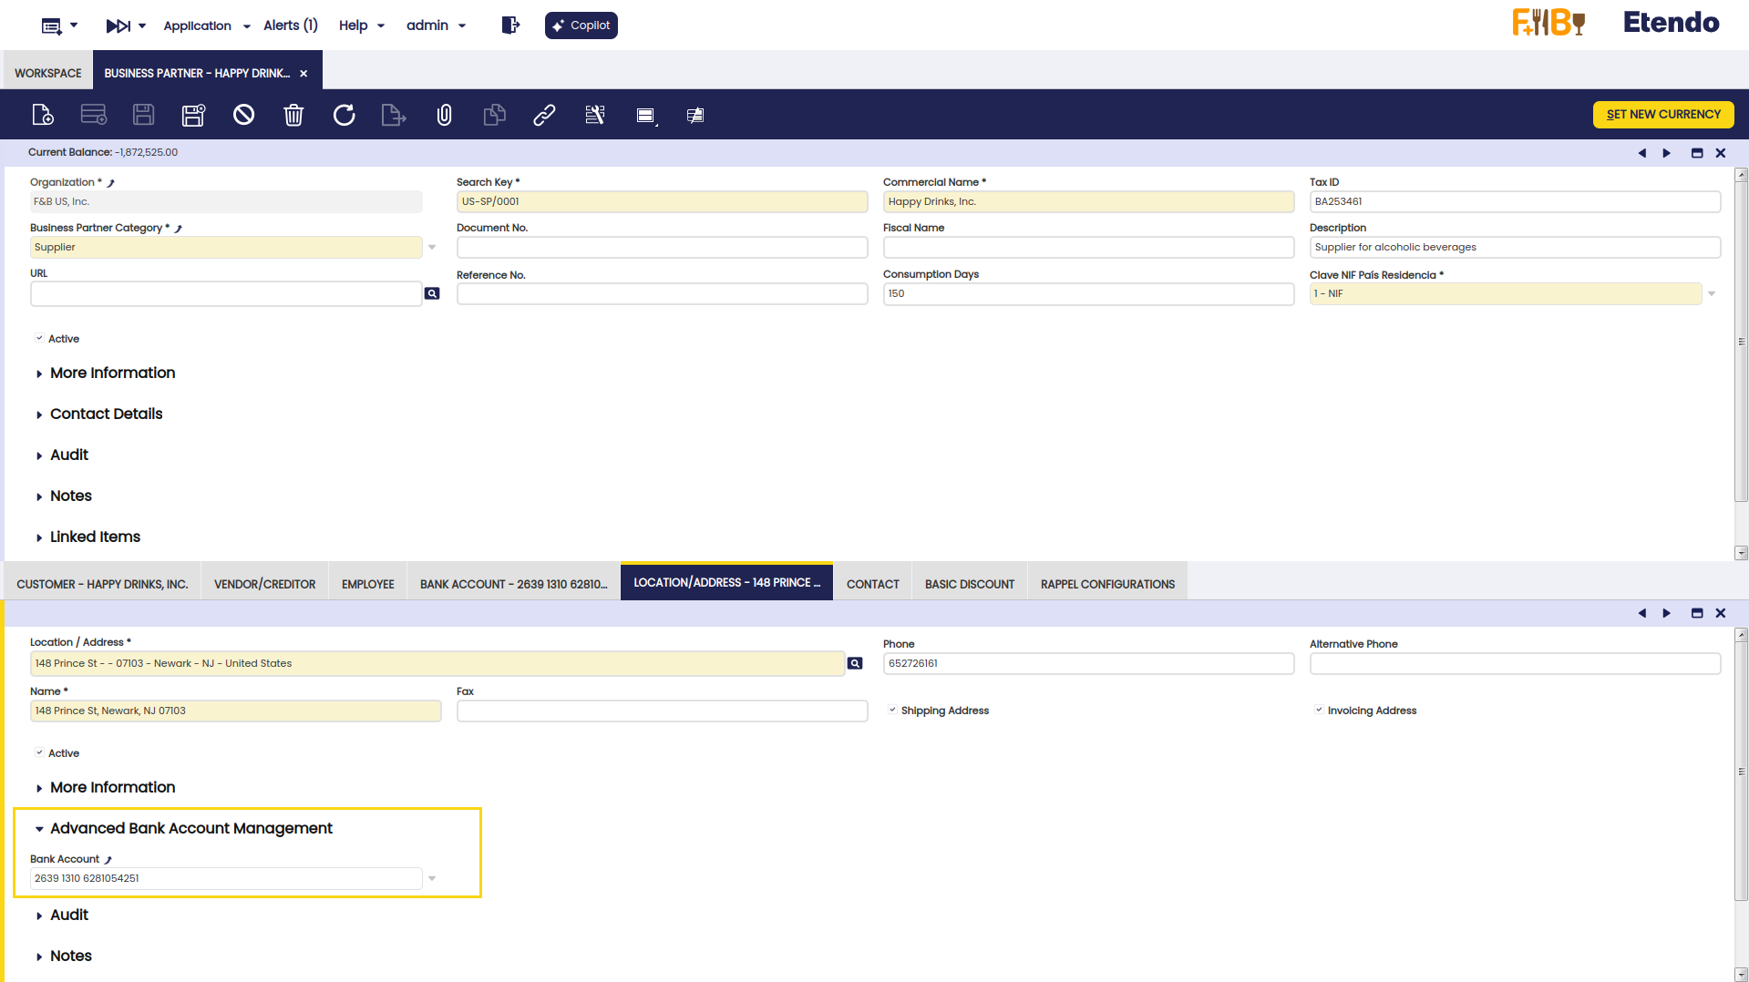
Task: Switch to the Rappel Configurations subtab
Action: point(1107,584)
